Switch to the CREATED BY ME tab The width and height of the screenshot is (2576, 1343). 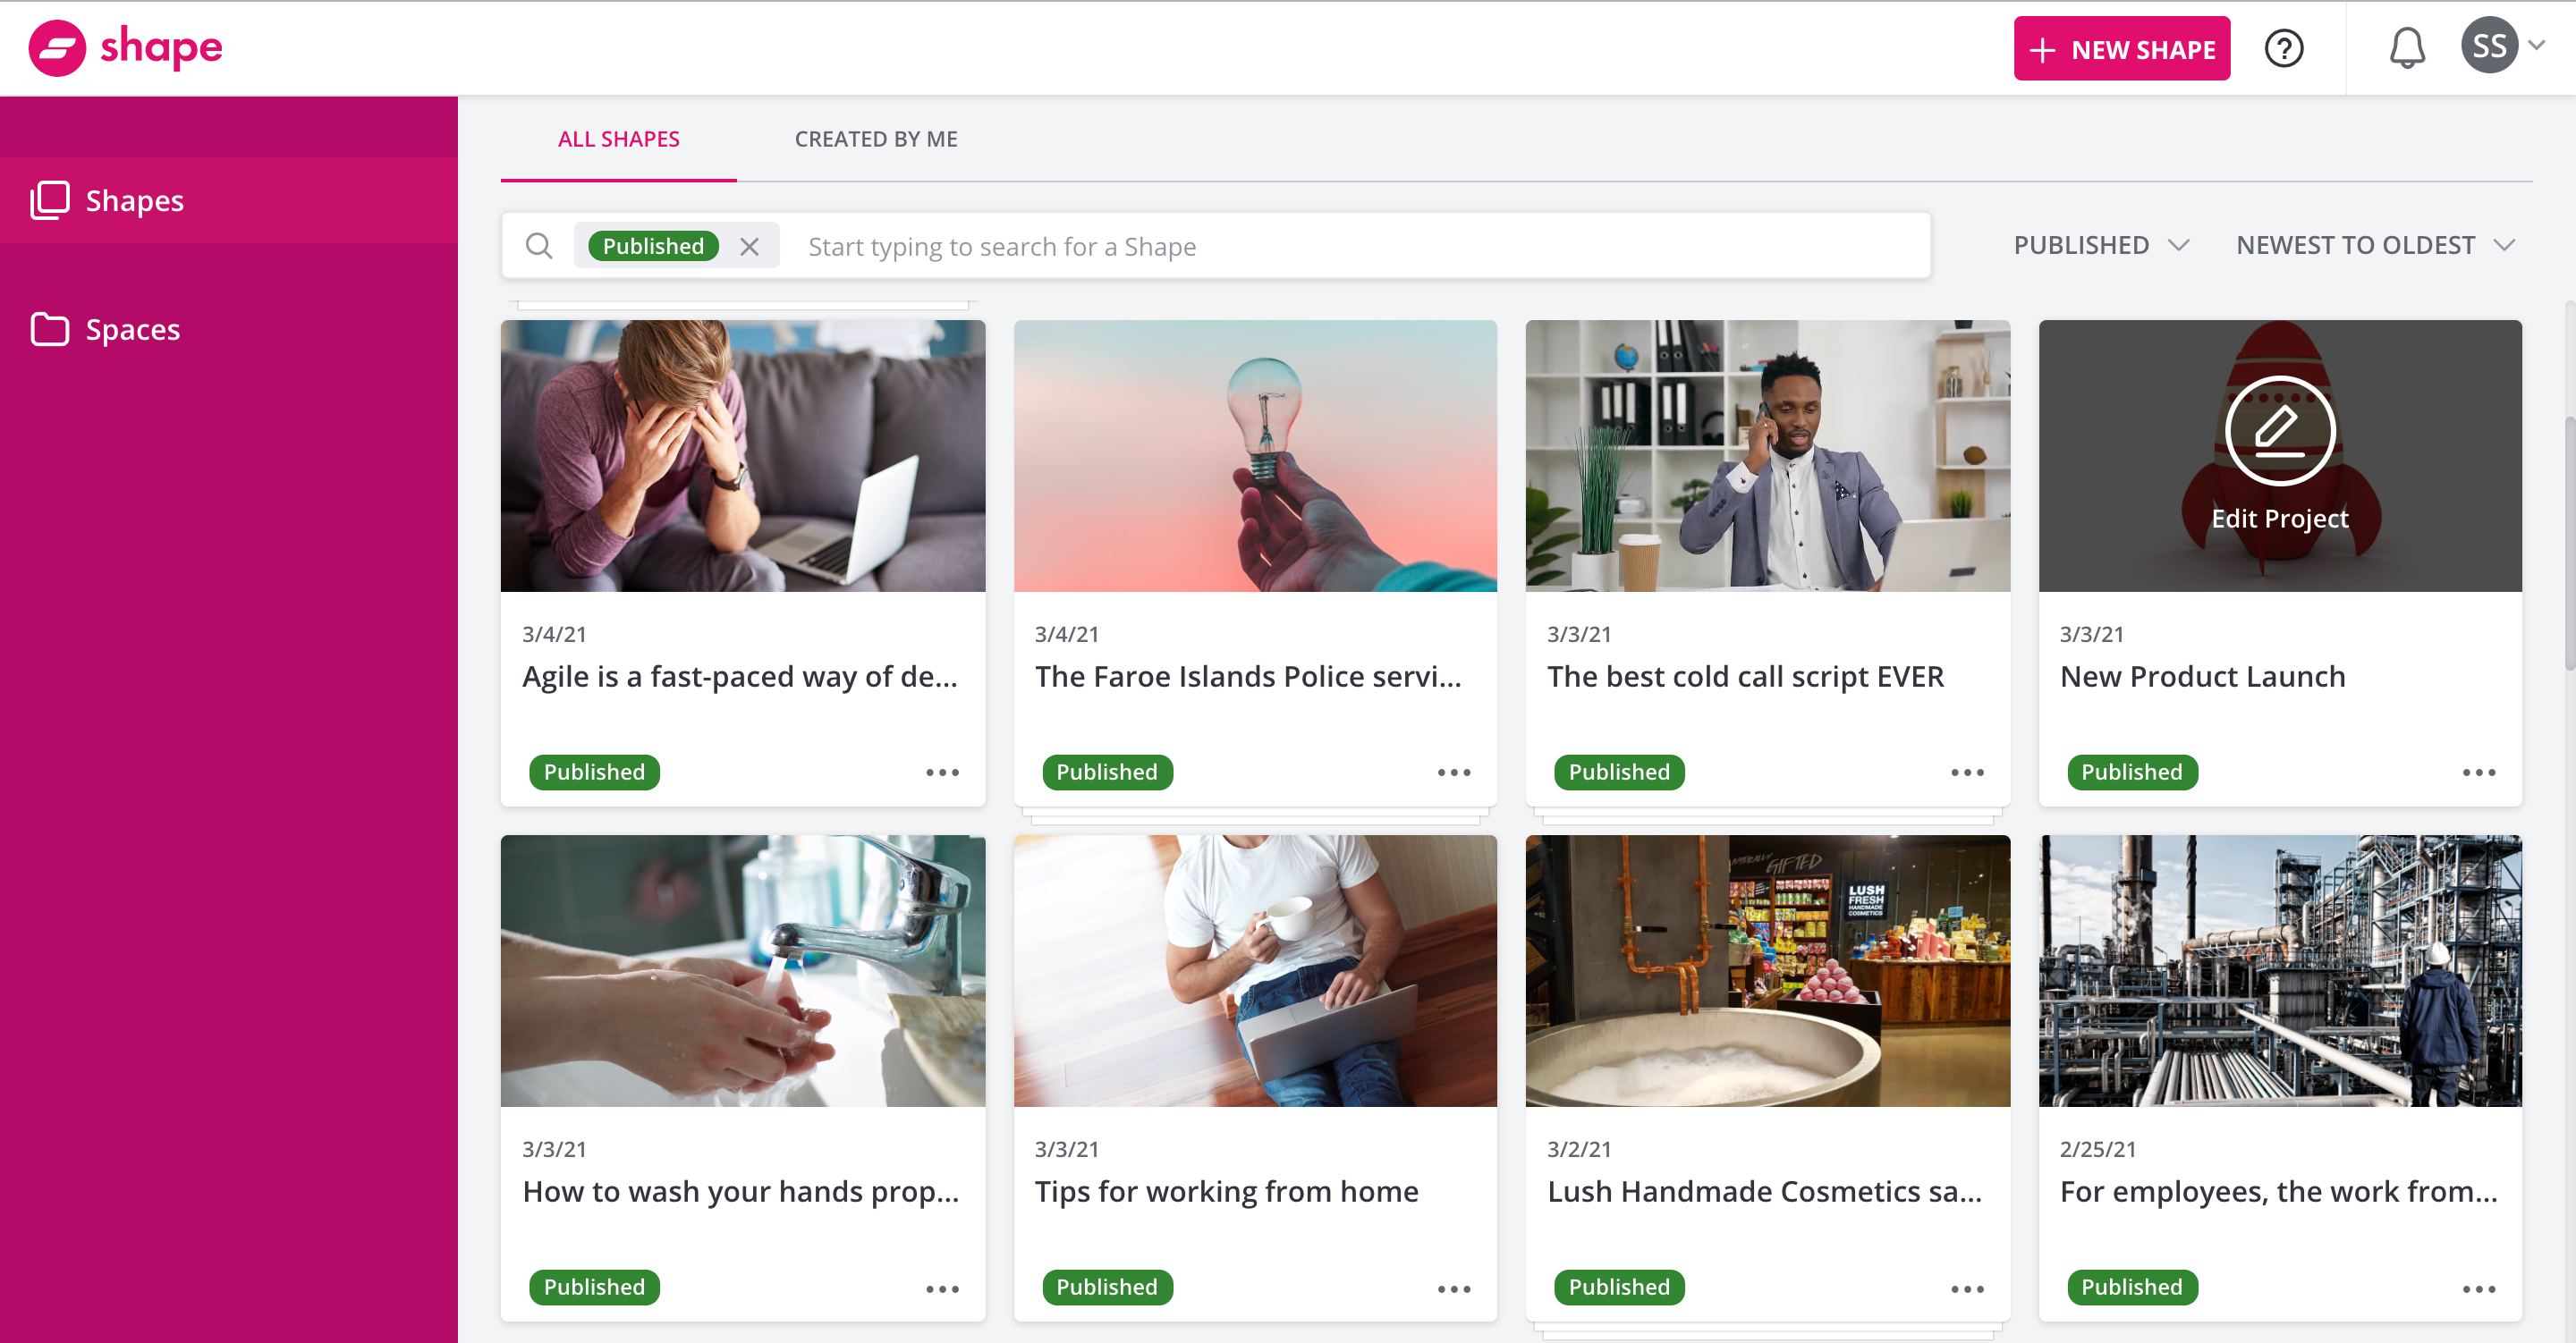pyautogui.click(x=875, y=139)
